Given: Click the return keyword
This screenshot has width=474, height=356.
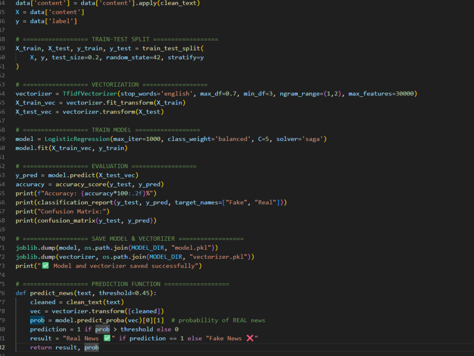Looking at the screenshot, I should click(x=41, y=347).
